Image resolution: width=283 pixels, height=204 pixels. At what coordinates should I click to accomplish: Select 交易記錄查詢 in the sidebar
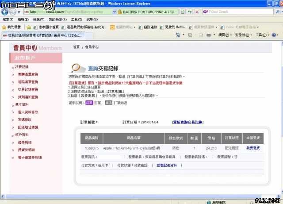pos(28,89)
